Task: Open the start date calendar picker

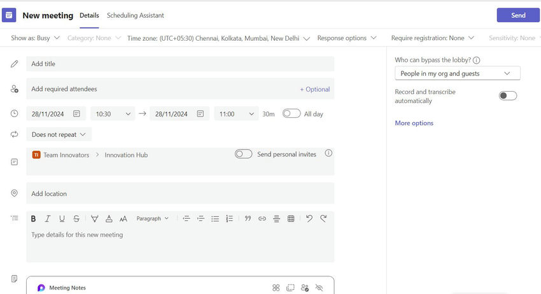Action: coord(76,114)
